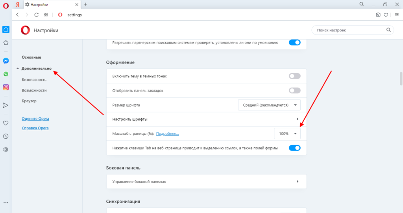Switch to the Настройки tab
This screenshot has height=213, width=403.
coord(50,4)
